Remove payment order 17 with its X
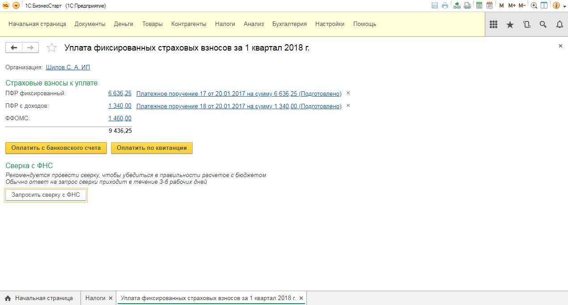Viewport: 568px width, 305px height. click(348, 93)
